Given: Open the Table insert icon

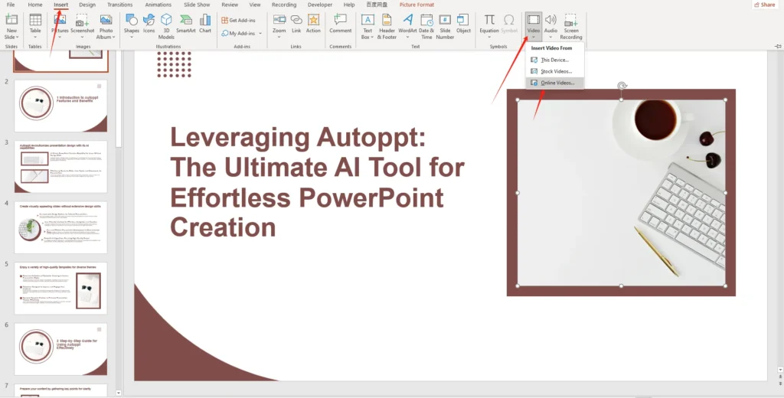Looking at the screenshot, I should tap(35, 20).
